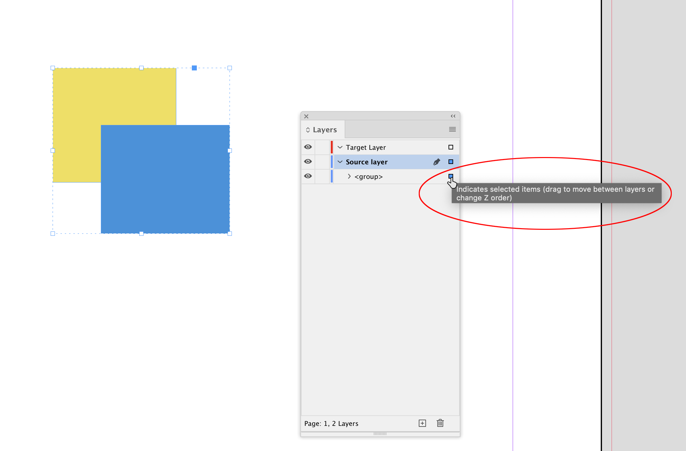
Task: Click the delete layer trash icon
Action: pyautogui.click(x=439, y=422)
